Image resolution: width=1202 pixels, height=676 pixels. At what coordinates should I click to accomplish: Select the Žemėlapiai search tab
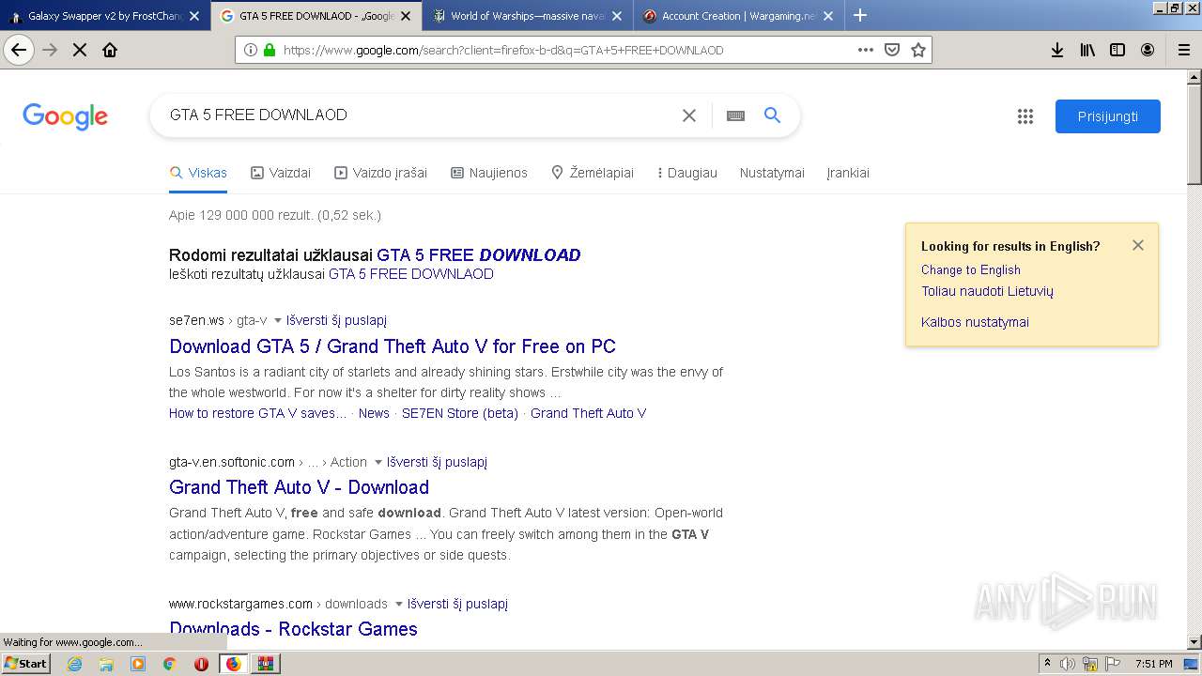tap(593, 173)
